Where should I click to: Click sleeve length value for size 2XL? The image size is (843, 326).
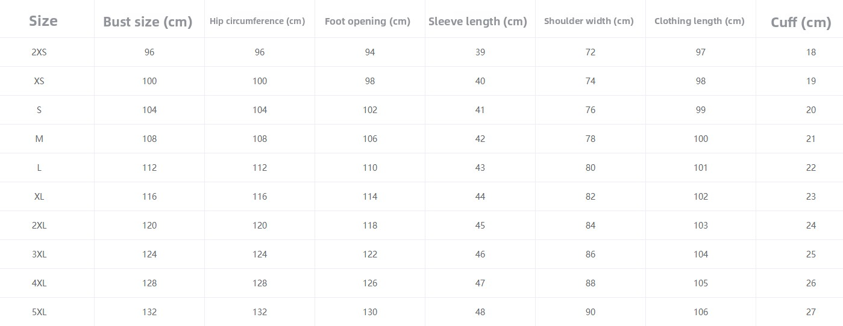pos(480,226)
